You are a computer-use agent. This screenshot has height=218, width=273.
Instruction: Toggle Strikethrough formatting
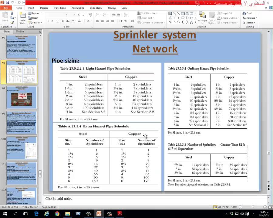coord(68,21)
